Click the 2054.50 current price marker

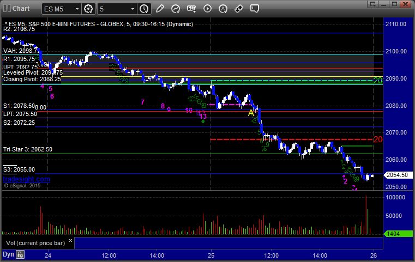[397, 175]
